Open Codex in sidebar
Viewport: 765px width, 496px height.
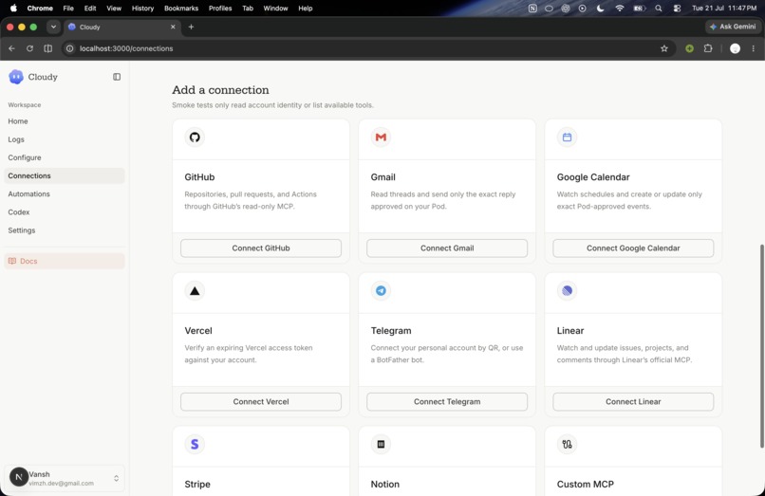(64, 212)
